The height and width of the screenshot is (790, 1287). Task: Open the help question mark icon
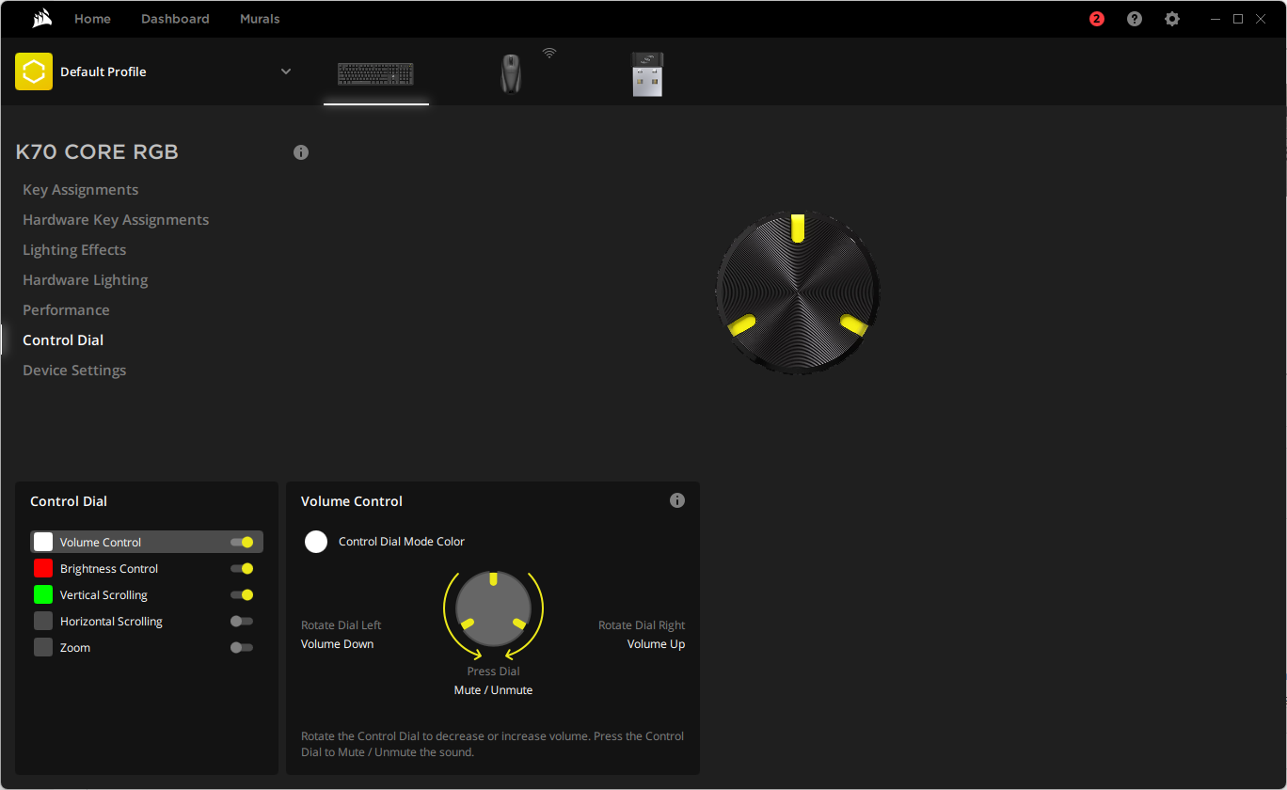(x=1135, y=19)
